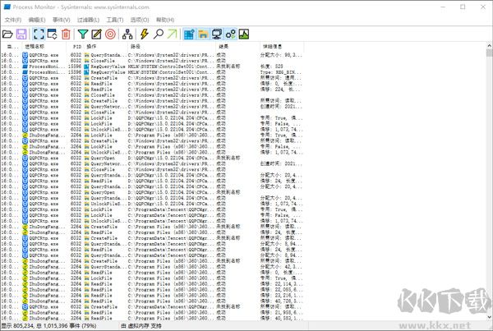The height and width of the screenshot is (331, 493).
Task: Clear the display with the trash icon
Action: pos(66,34)
